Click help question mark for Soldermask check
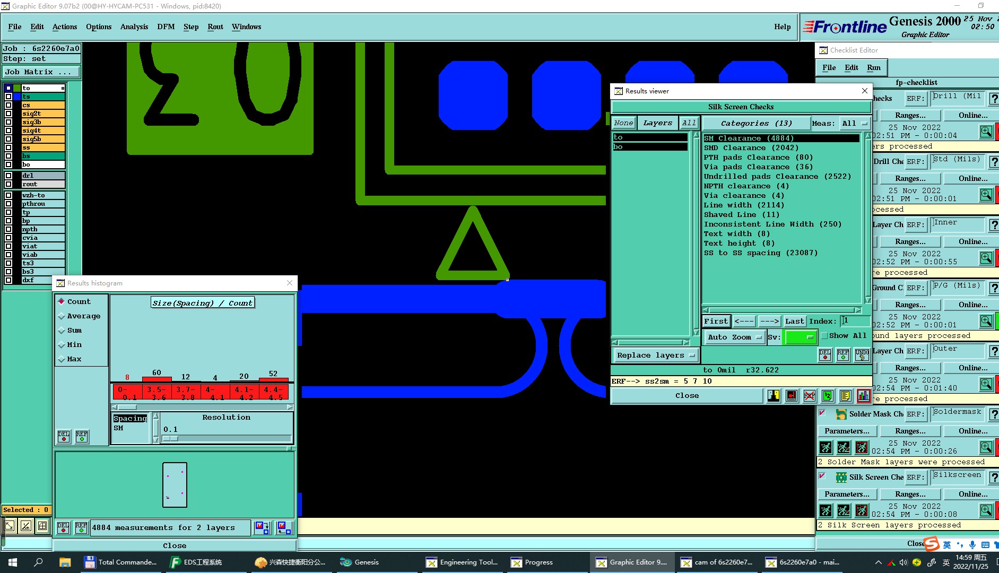Screen dimensions: 999x573 click(994, 414)
